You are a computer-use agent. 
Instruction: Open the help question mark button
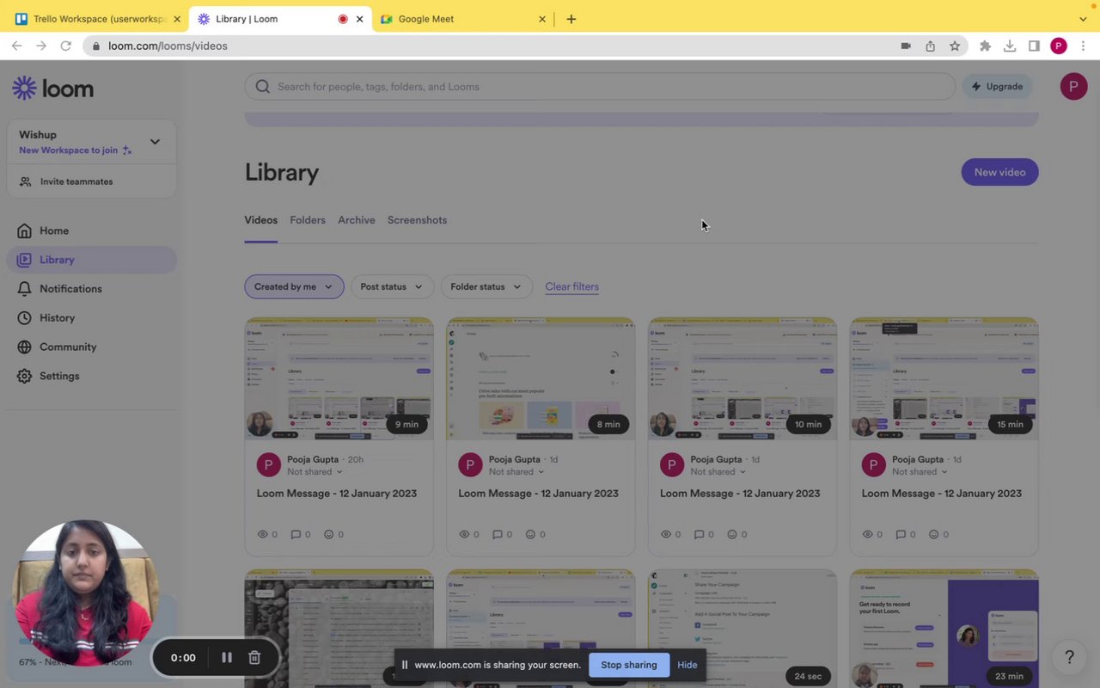(x=1069, y=657)
